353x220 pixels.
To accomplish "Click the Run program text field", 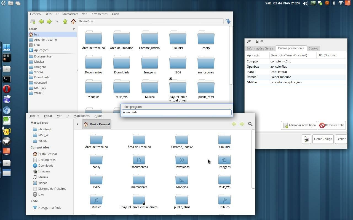I will pyautogui.click(x=176, y=112).
